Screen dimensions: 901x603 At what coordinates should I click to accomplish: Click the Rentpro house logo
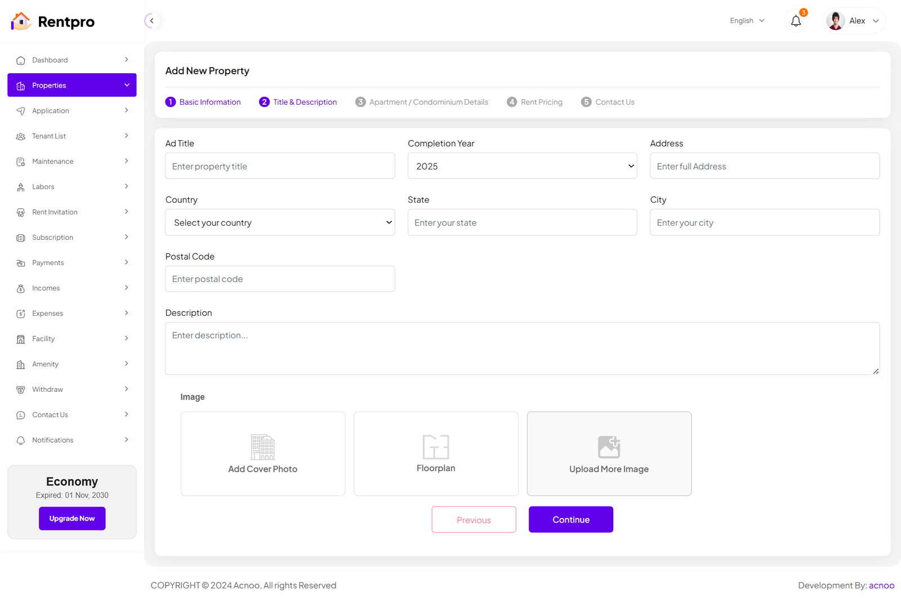click(21, 21)
